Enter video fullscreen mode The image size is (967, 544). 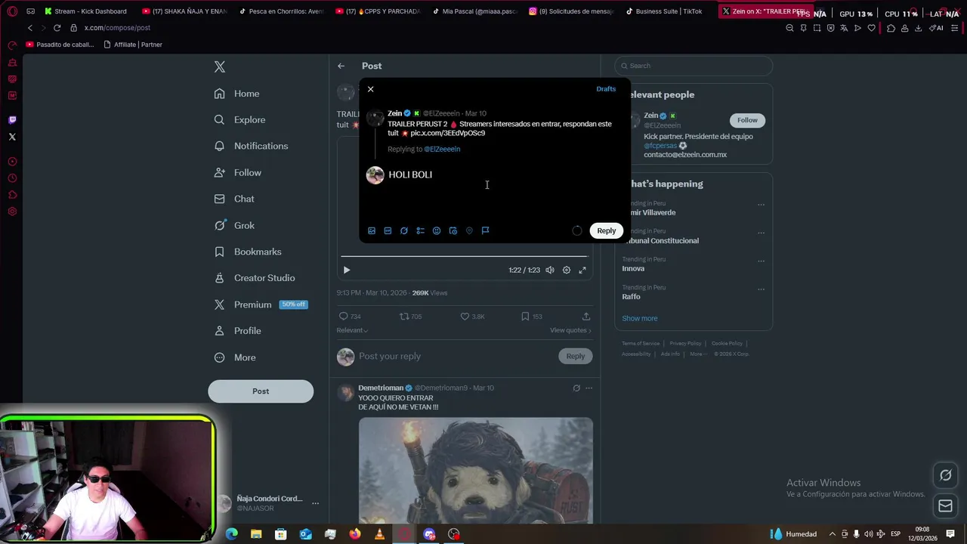click(x=582, y=270)
